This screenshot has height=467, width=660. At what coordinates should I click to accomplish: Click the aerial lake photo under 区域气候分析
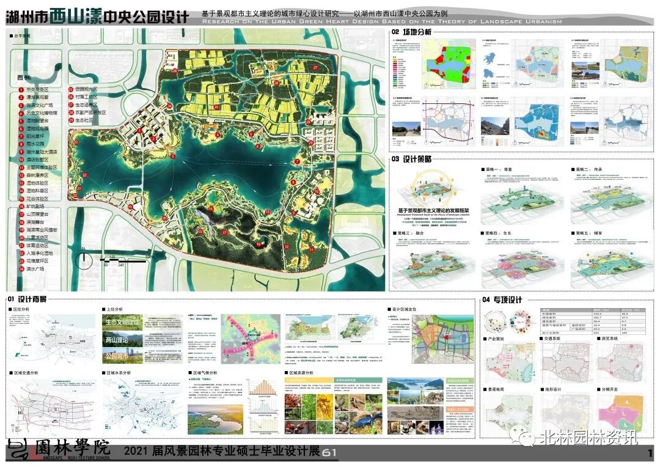pos(216,419)
